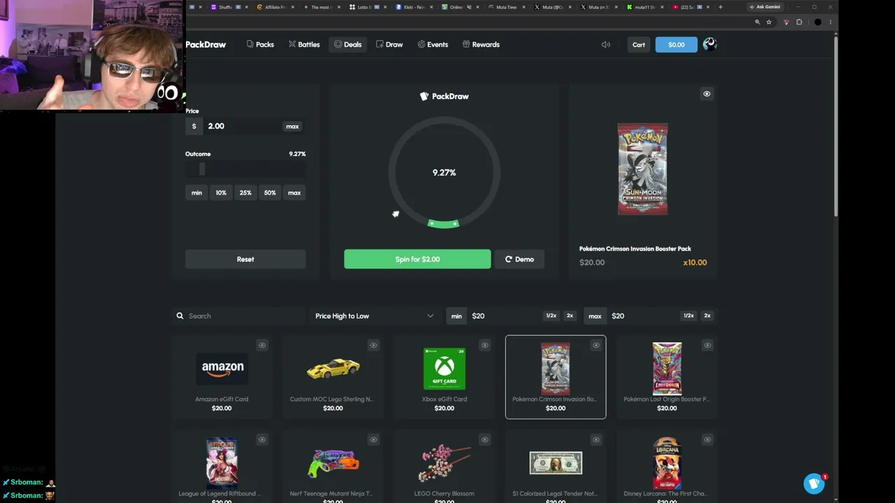Click the blue $0.00 balance button
895x503 pixels.
pyautogui.click(x=676, y=45)
